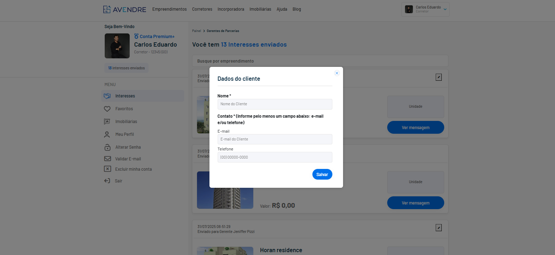Open the Incorporadora menu
This screenshot has width=555, height=255.
point(231,9)
